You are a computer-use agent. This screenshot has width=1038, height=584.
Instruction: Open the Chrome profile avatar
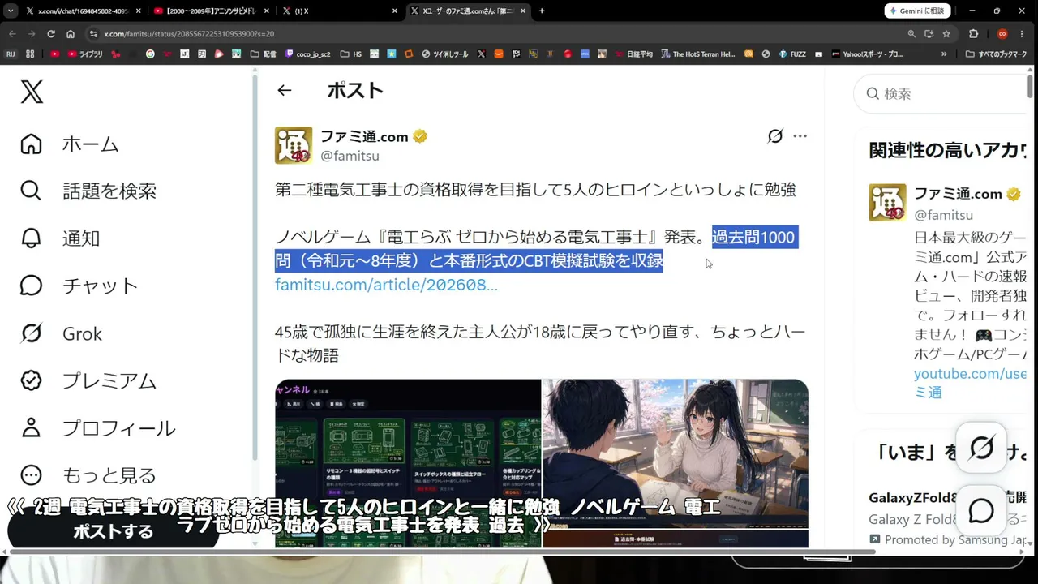tap(1002, 34)
